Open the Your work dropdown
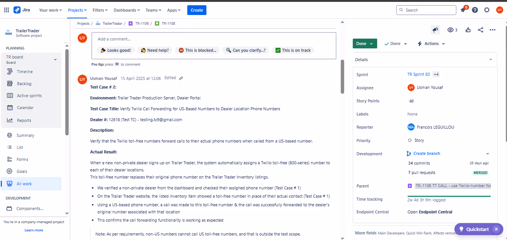This screenshot has height=240, width=507. tap(51, 10)
